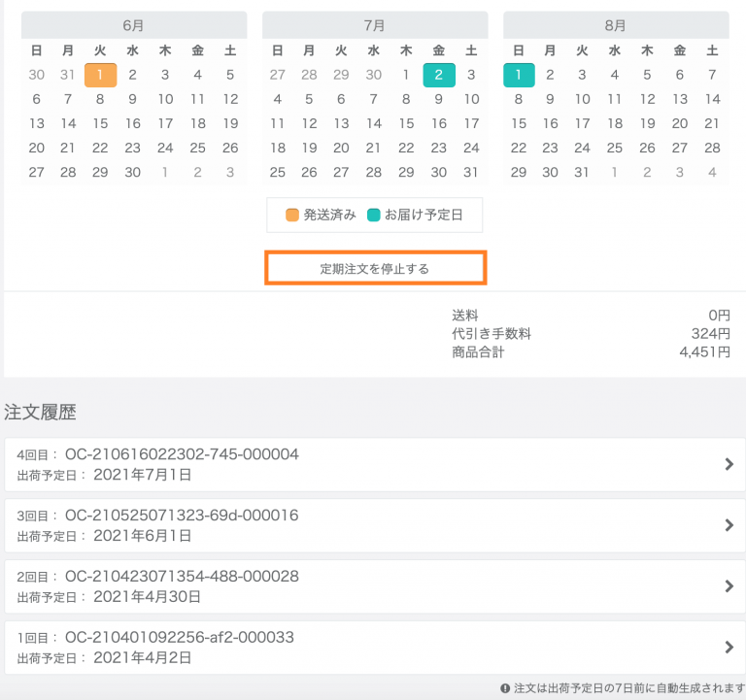Expand the 1回目 order chevron arrow
This screenshot has width=746, height=700.
[x=729, y=648]
